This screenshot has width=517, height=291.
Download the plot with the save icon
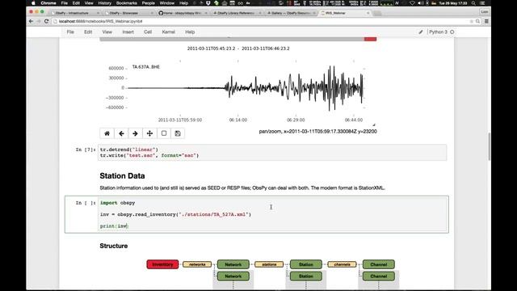point(178,133)
